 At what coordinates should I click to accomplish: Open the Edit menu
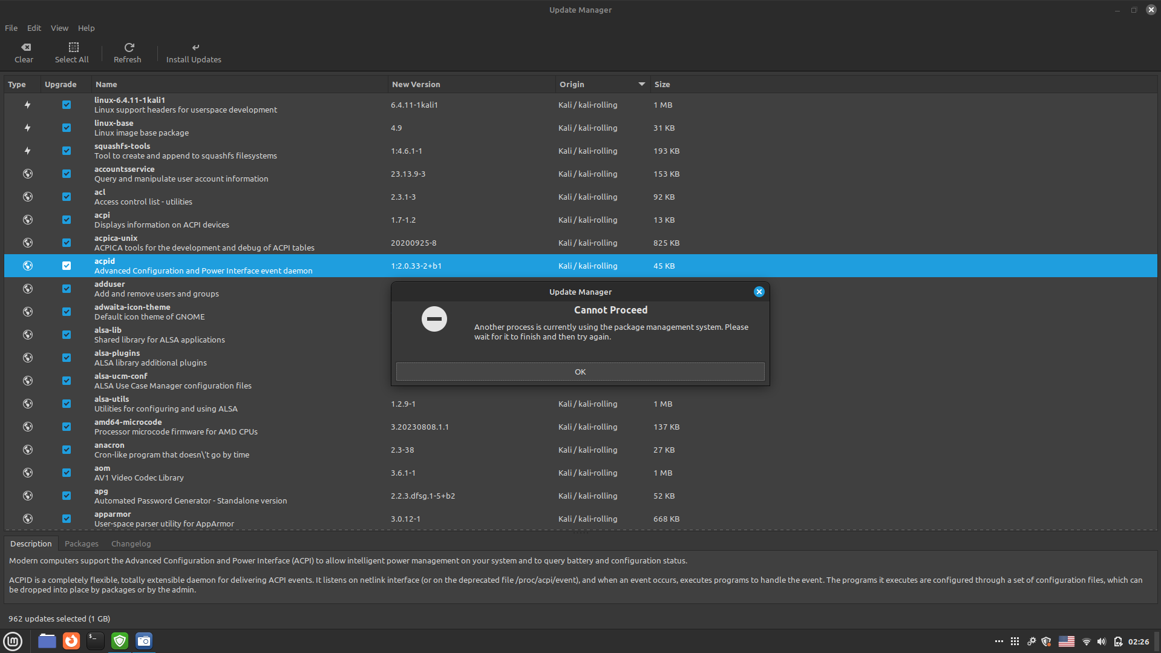point(34,28)
